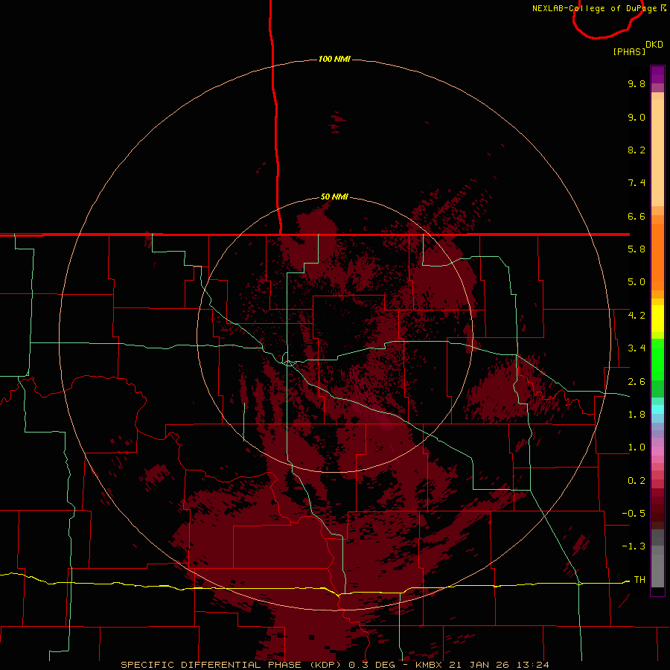Click the gray bottom segment of color bar
Viewport: 670px width, 670px height.
[x=657, y=570]
